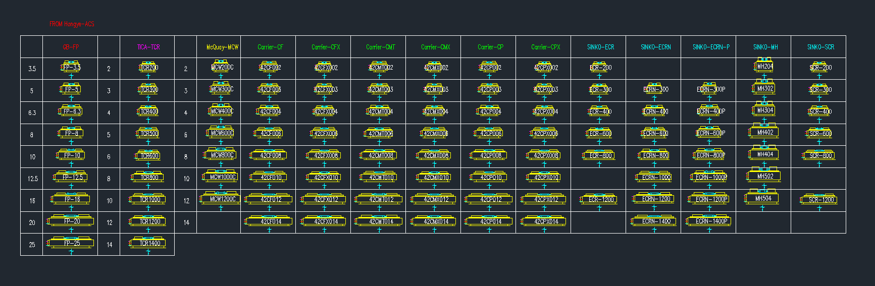Select the MH204 unit symbol

764,66
